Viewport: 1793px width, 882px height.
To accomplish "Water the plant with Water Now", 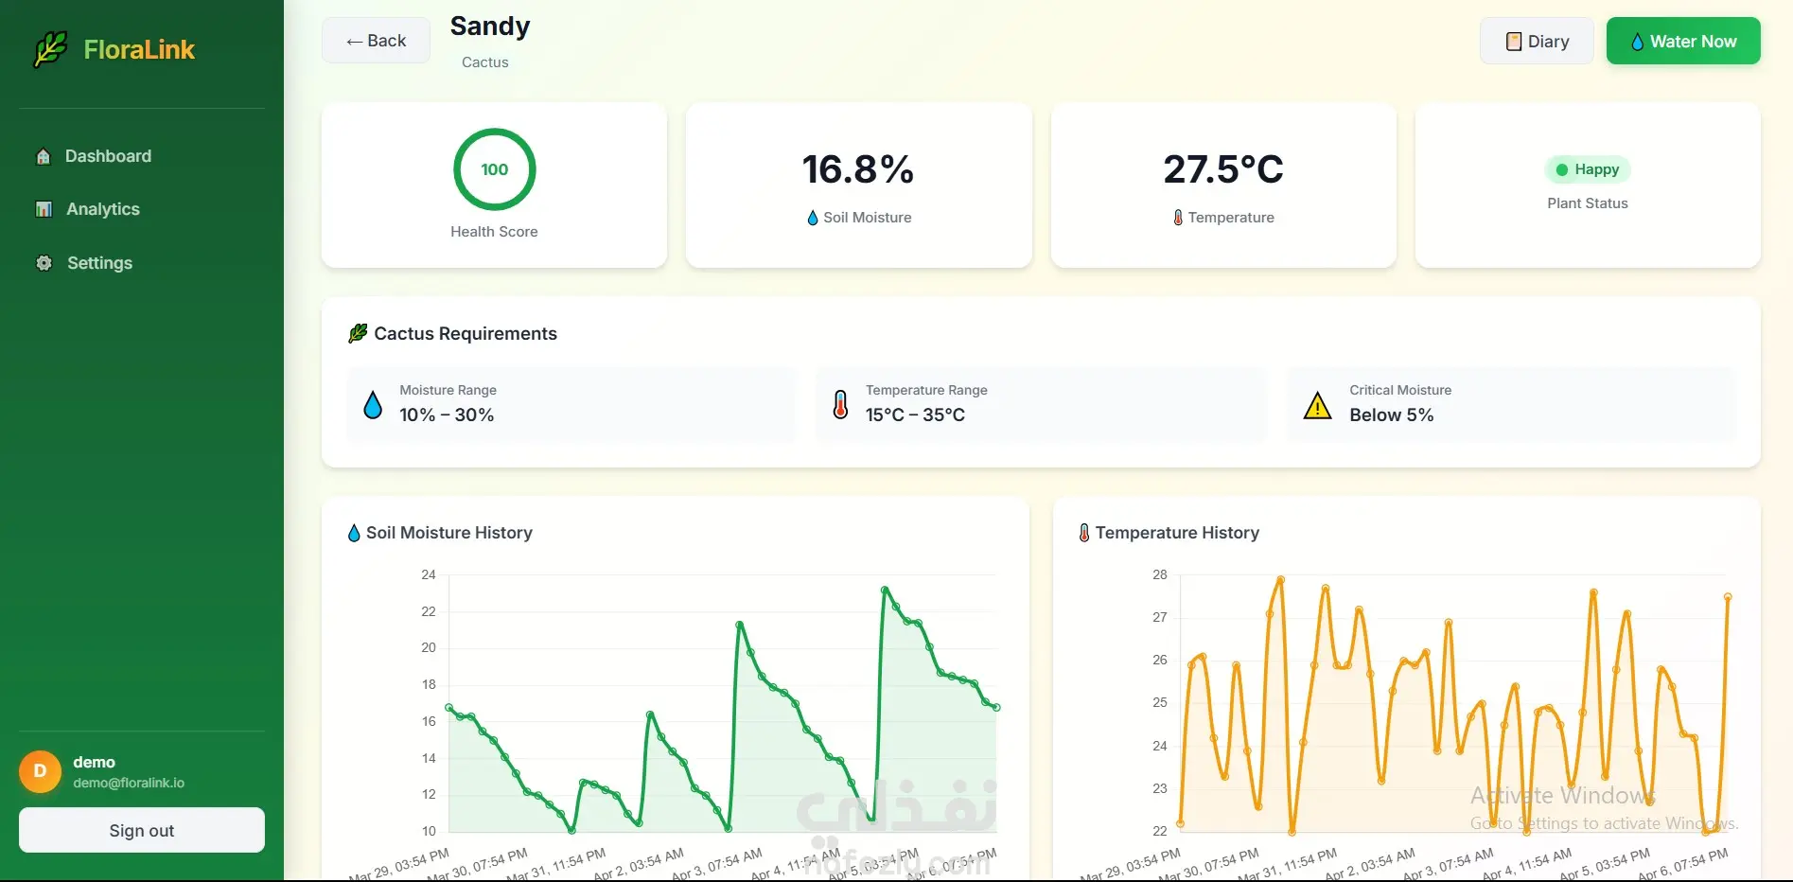I will (x=1683, y=41).
